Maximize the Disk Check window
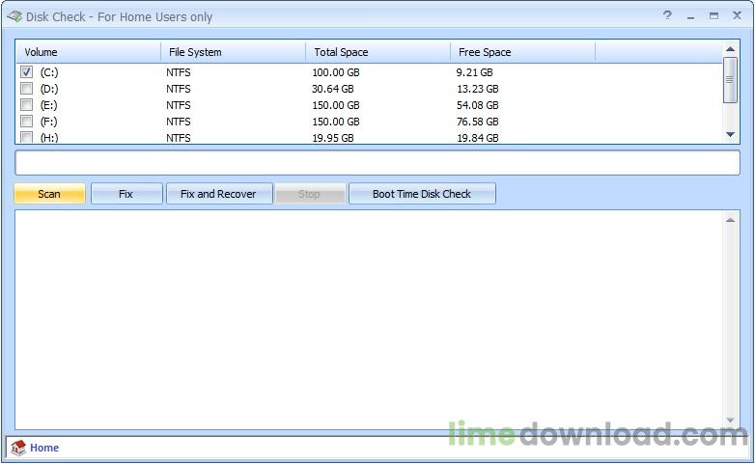The image size is (755, 464). click(x=713, y=16)
